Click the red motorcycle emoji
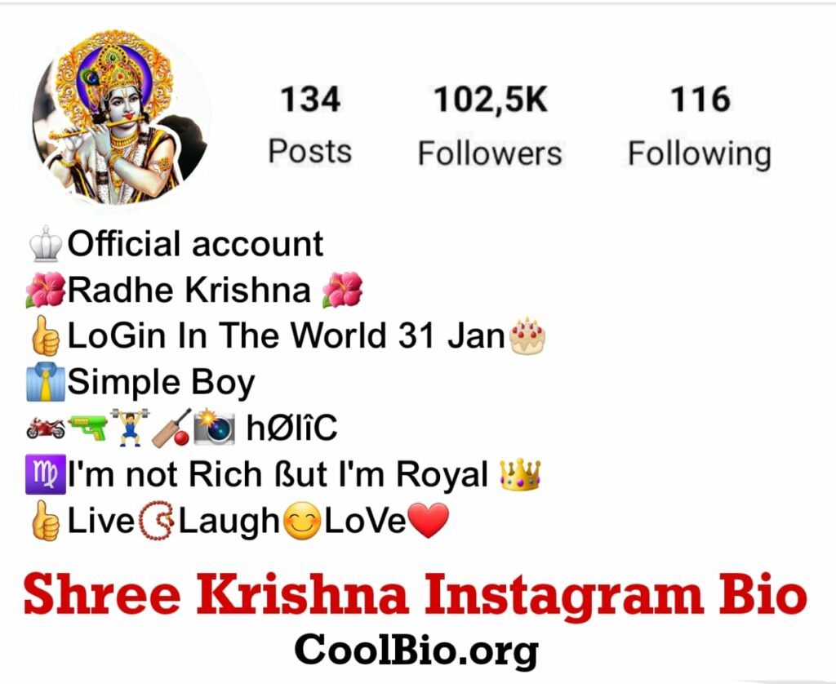 point(46,428)
